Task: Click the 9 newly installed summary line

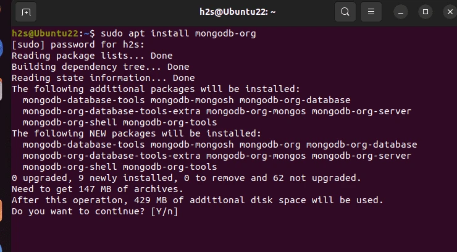Action: [x=187, y=178]
